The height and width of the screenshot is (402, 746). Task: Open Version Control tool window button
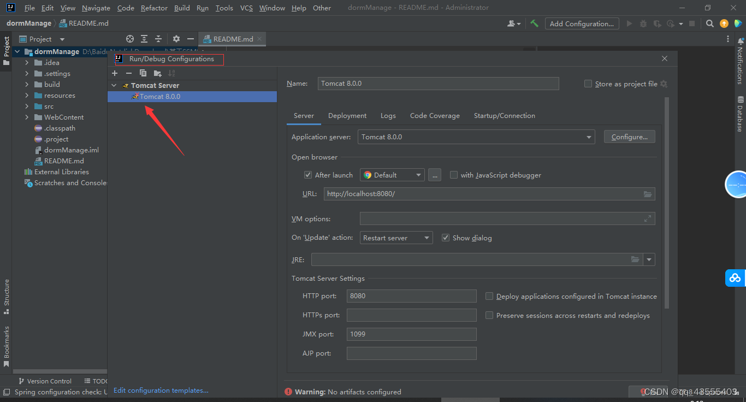pos(45,381)
